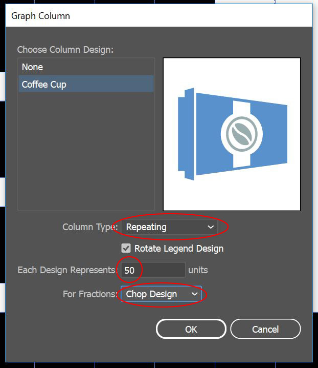Click the Choose Column Design label
Screen dimensions: 318x368
tap(65, 50)
